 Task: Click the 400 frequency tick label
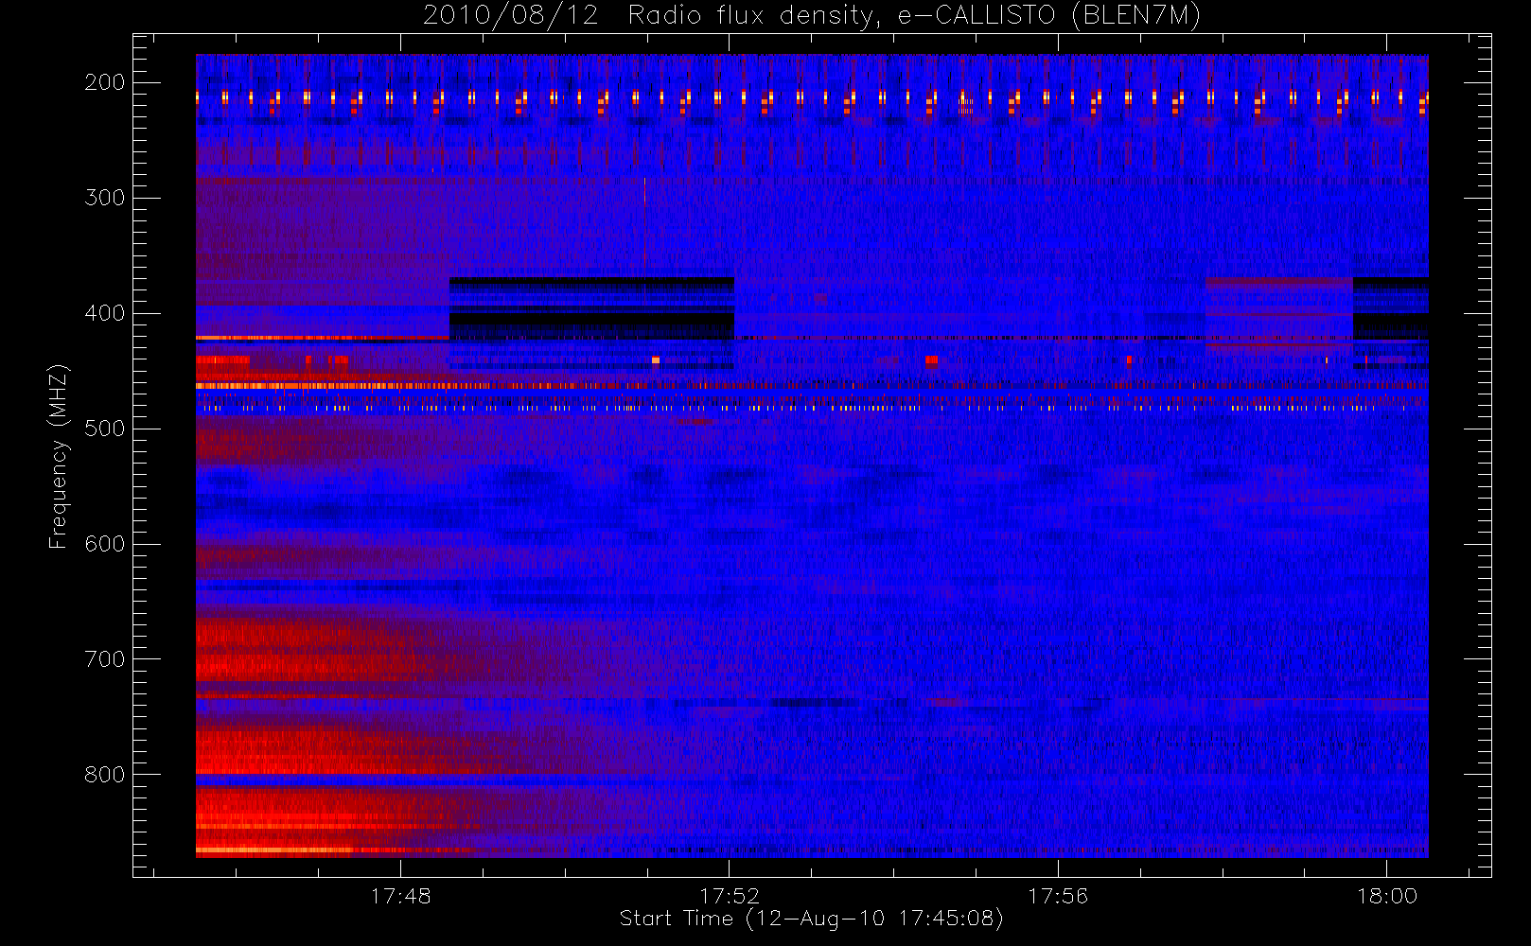point(104,313)
